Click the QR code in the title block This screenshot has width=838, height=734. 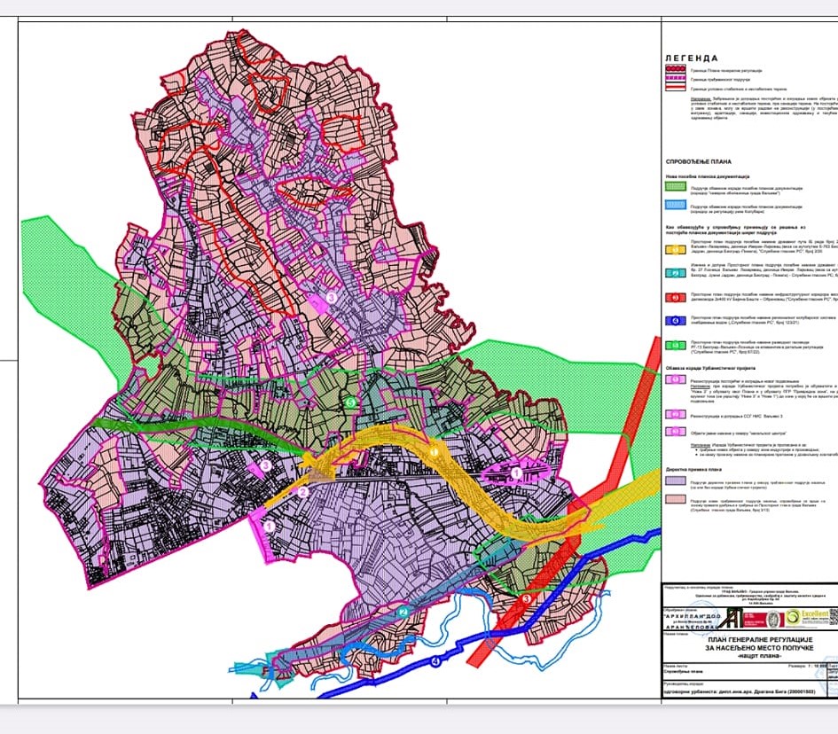coord(834,618)
